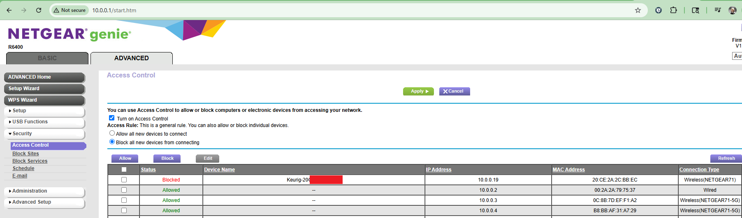Reload the router page

coord(39,10)
